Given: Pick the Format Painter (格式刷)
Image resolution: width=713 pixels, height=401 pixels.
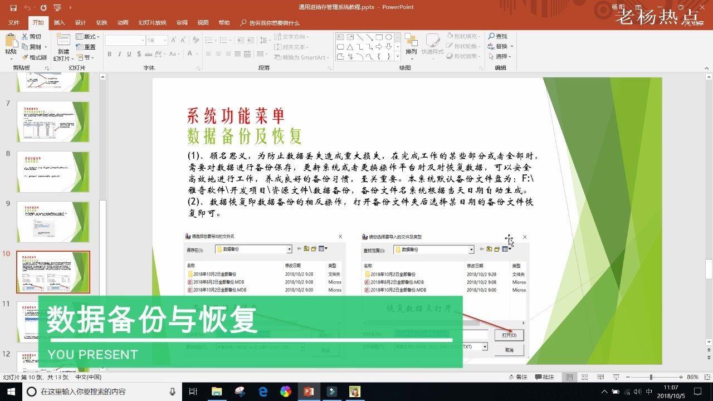Looking at the screenshot, I should (x=34, y=57).
